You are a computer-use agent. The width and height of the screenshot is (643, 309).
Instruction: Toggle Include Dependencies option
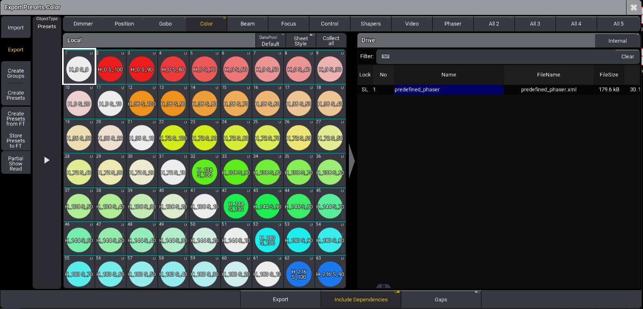click(x=361, y=299)
